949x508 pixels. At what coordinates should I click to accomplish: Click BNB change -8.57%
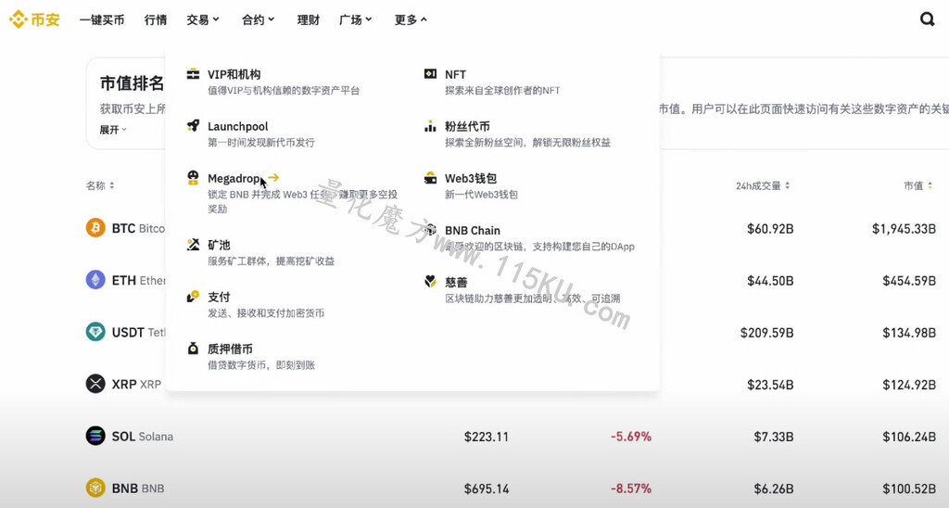tap(630, 489)
